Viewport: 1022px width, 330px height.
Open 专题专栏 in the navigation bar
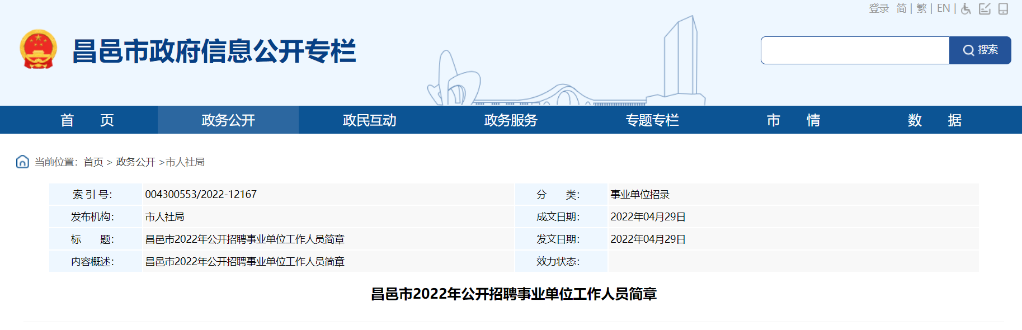point(652,120)
